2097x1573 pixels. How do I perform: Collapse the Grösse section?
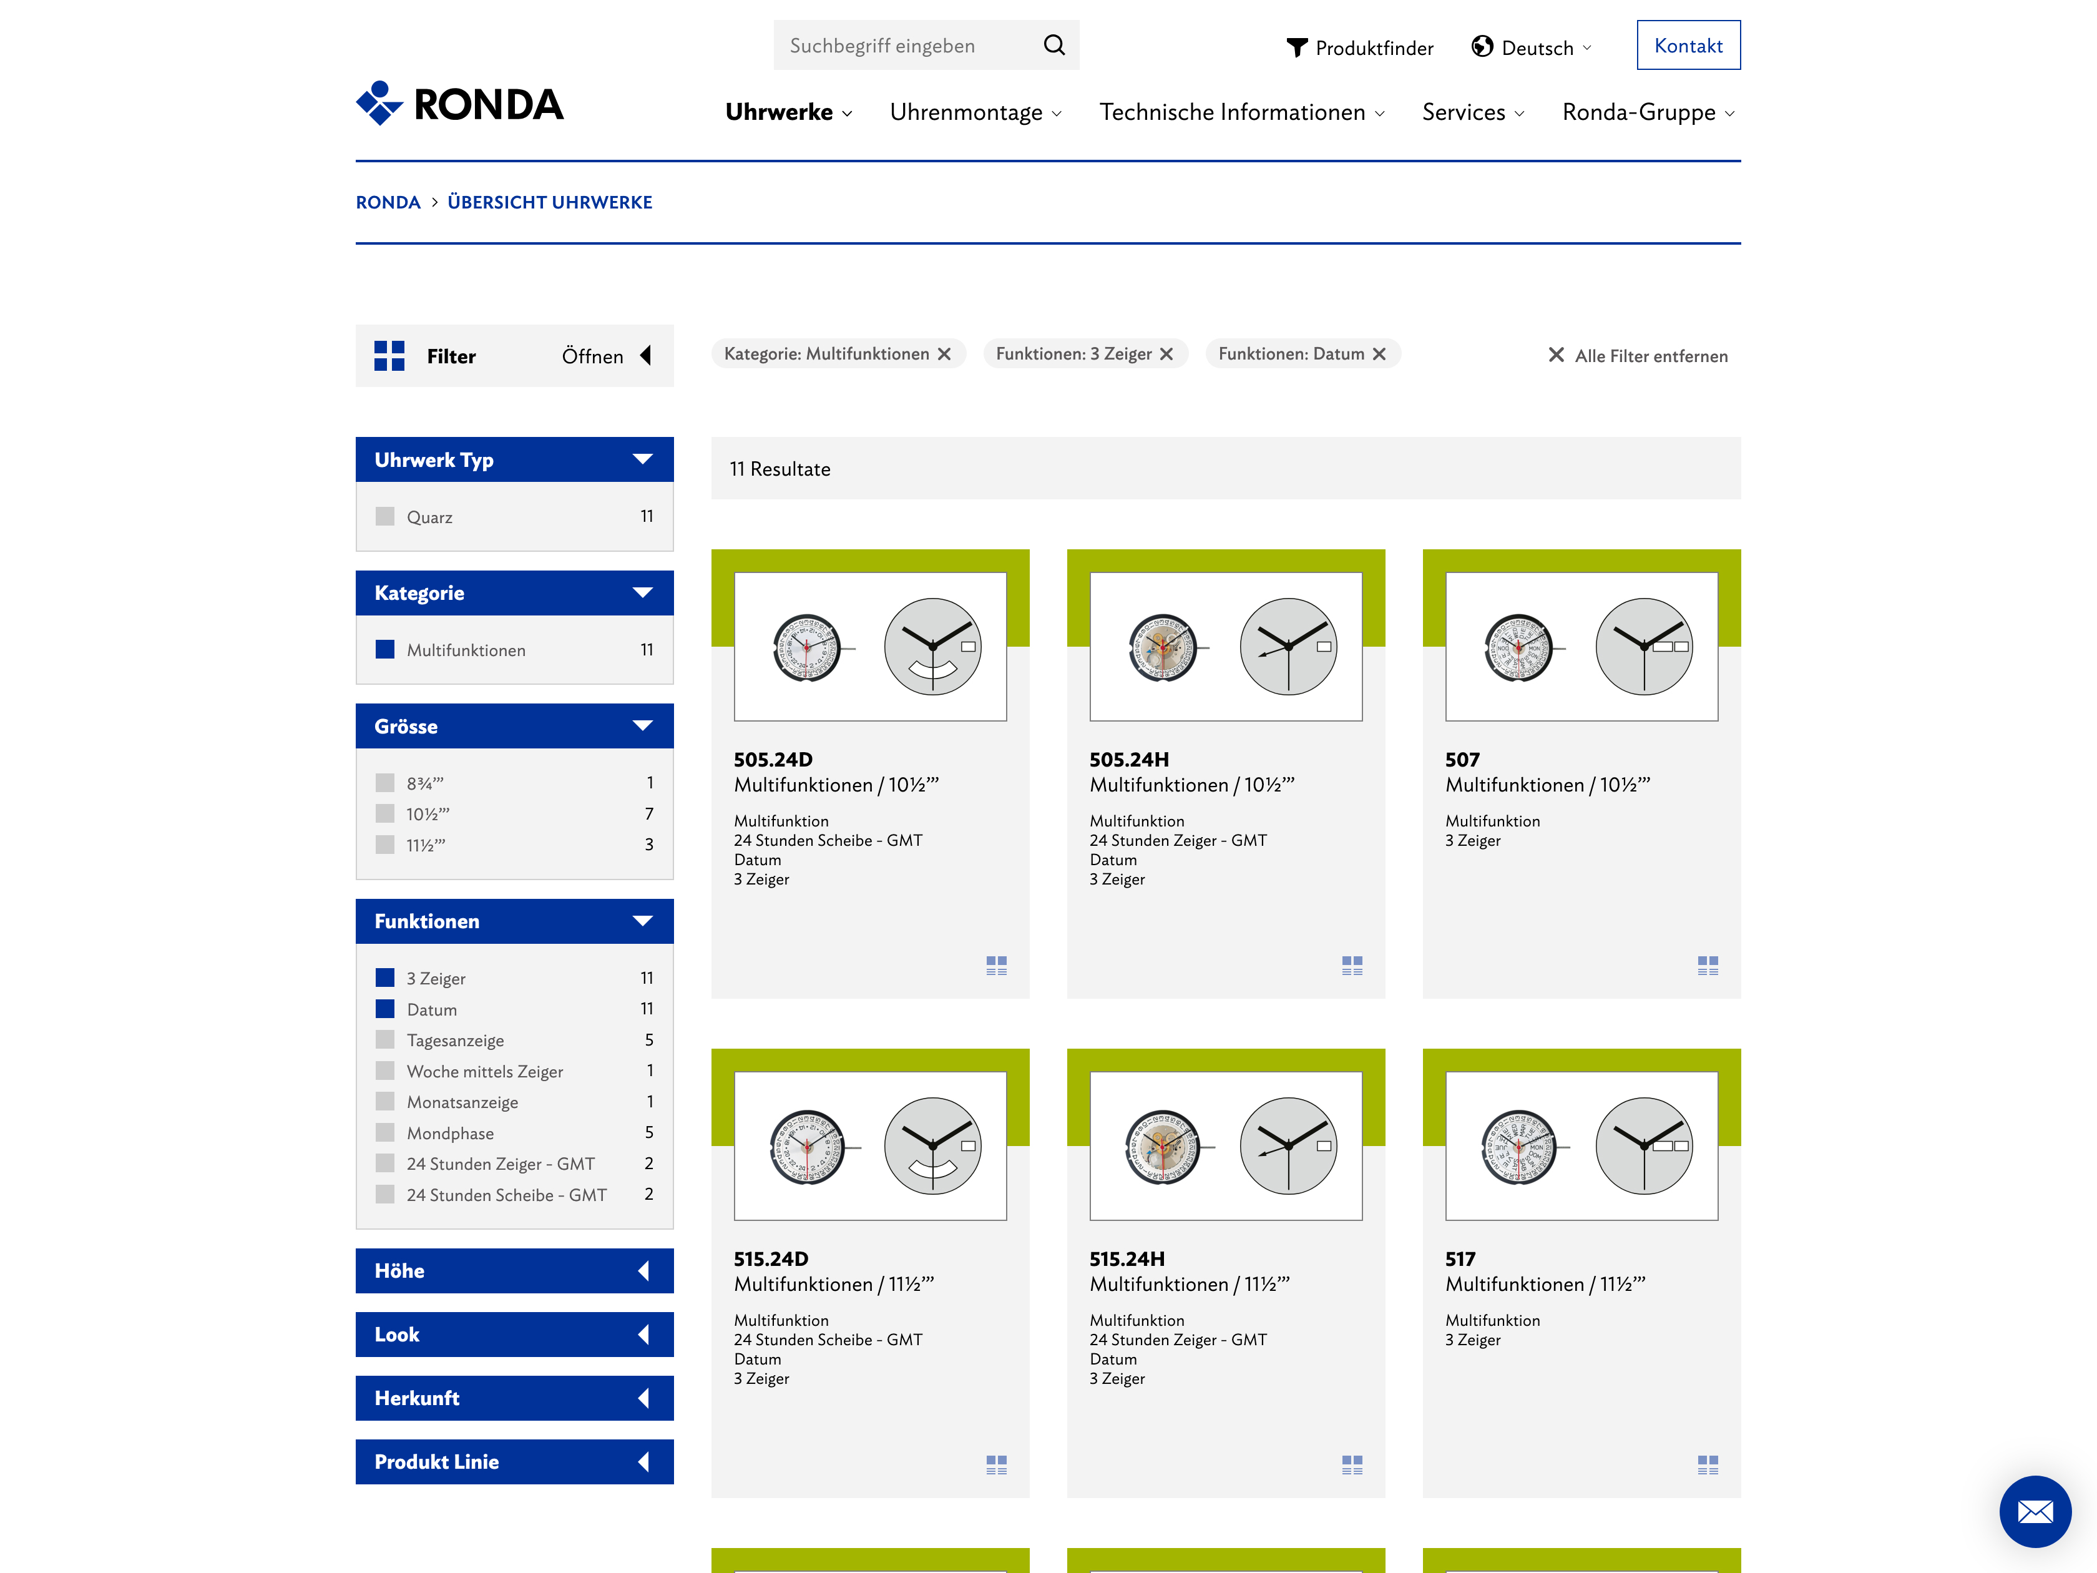[514, 727]
